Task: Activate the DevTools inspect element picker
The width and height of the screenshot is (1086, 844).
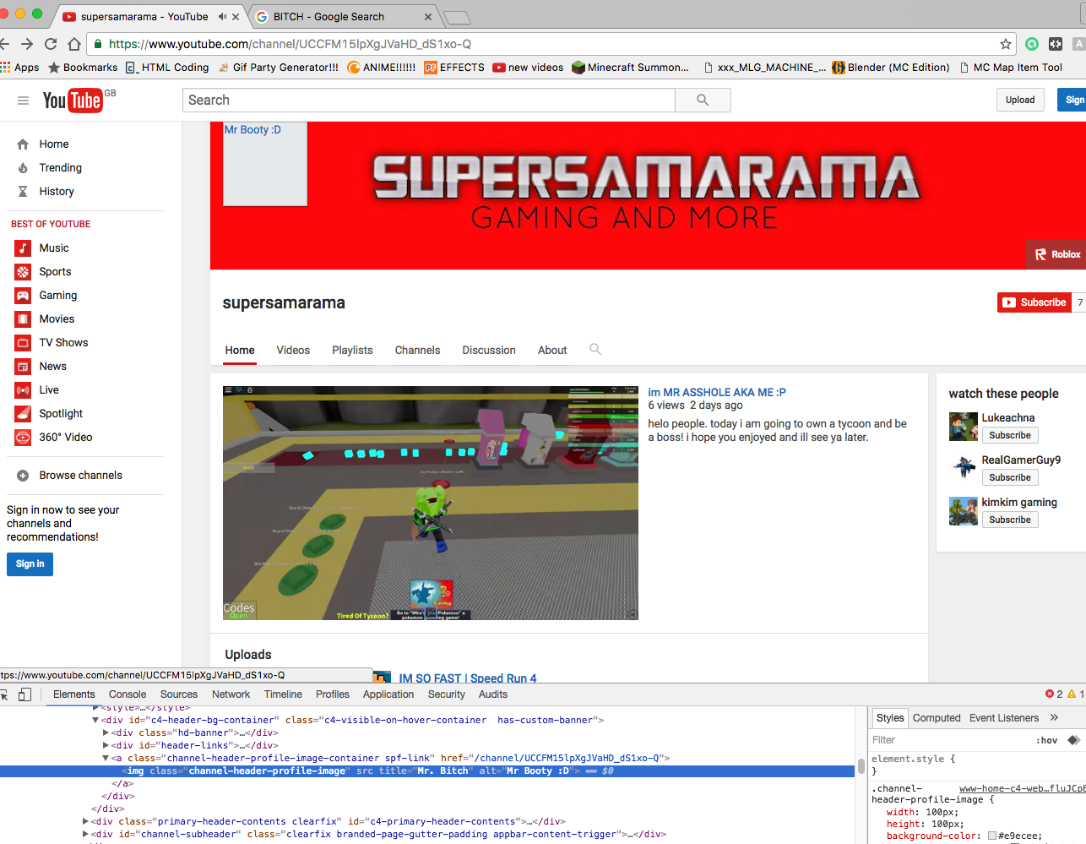Action: pyautogui.click(x=3, y=694)
